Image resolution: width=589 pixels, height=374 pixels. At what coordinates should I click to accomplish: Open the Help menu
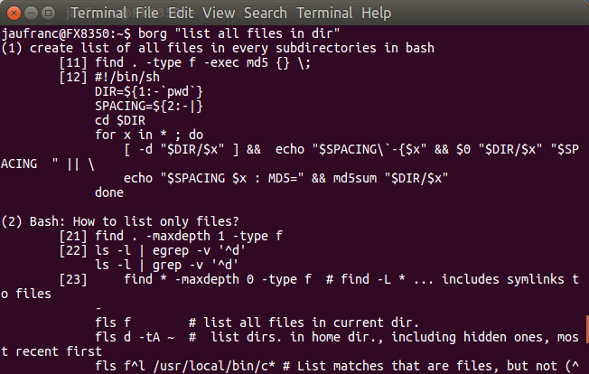pyautogui.click(x=376, y=14)
